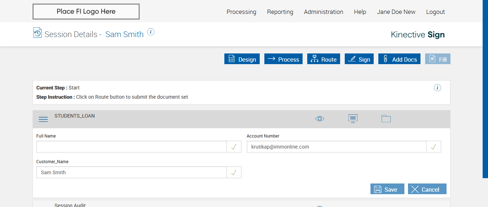Click the green checkmark beside Full Name field
Screen dimensions: 488x207
click(x=234, y=147)
